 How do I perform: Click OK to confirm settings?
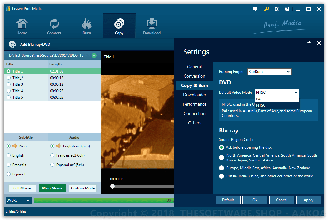click(255, 200)
